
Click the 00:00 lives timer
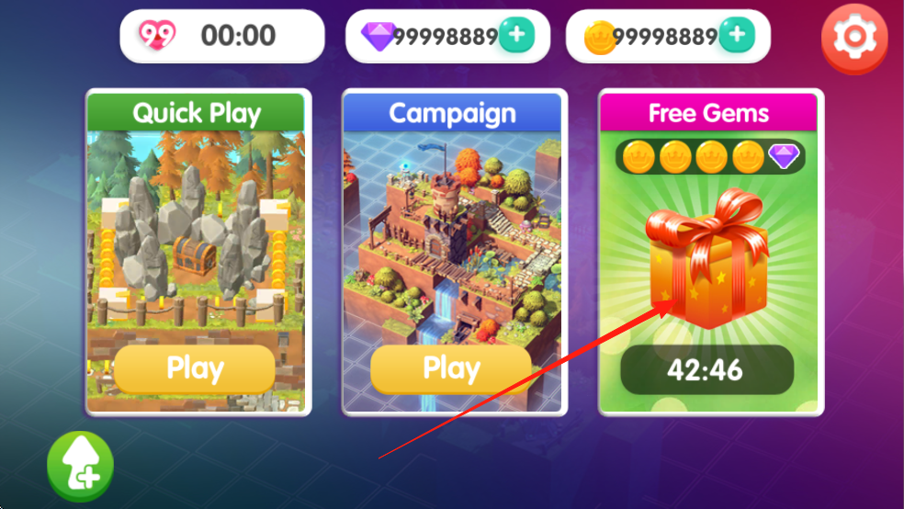click(238, 36)
